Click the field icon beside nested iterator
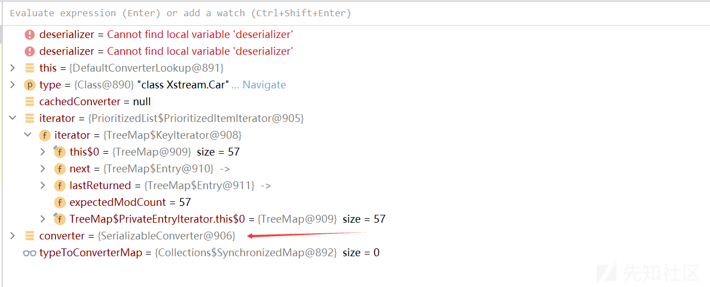 coord(45,135)
